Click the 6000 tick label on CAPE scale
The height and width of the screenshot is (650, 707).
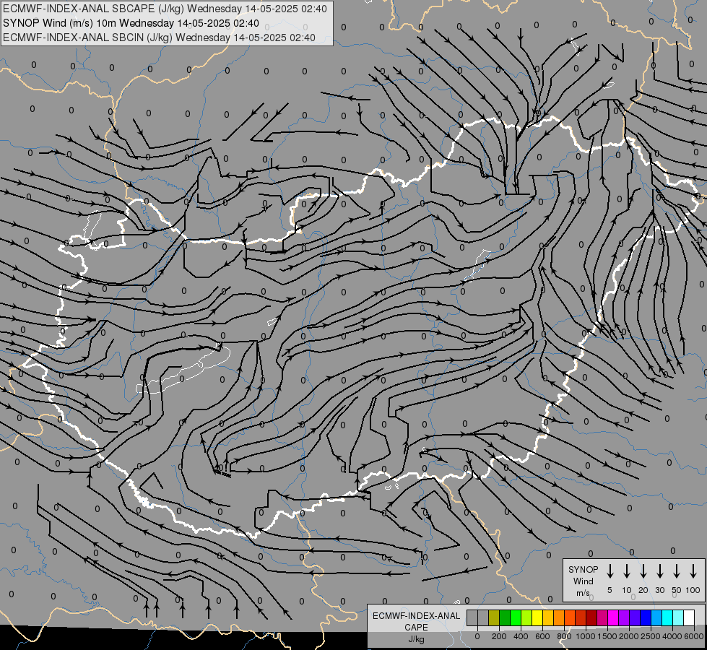coord(694,636)
